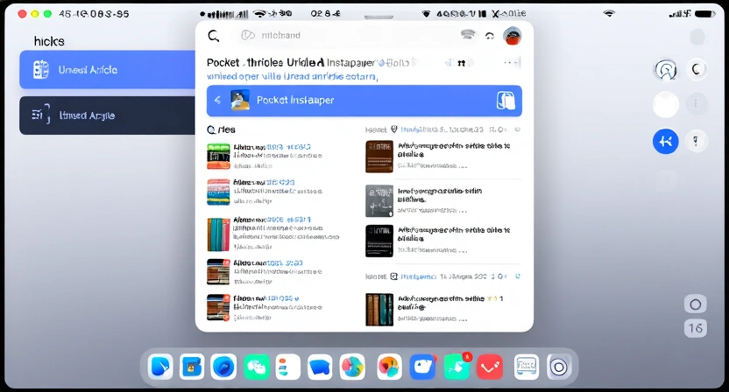
Task: Click the "16" button at the right edge
Action: click(x=696, y=328)
